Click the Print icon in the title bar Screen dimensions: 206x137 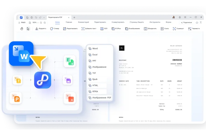click(32, 17)
